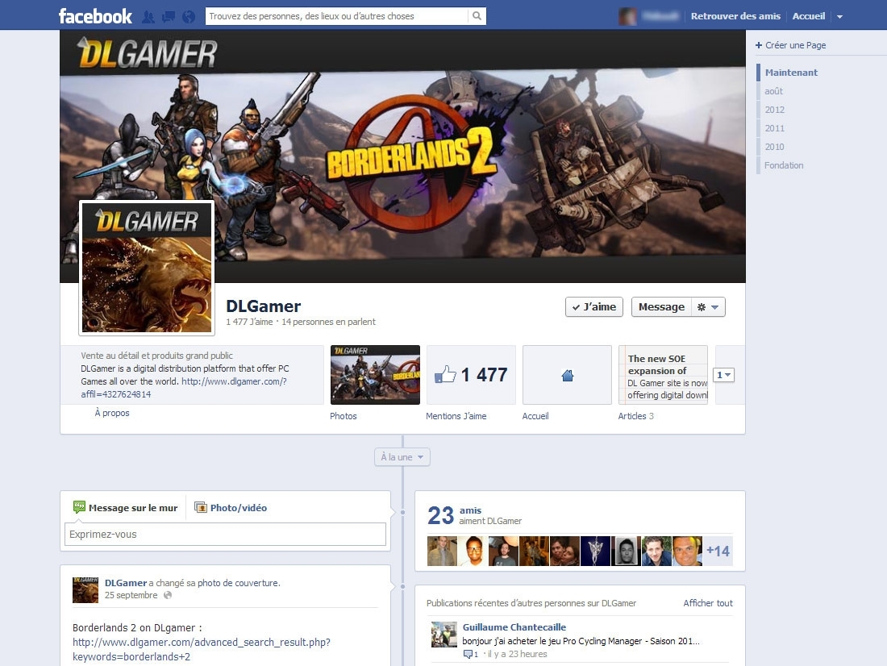The image size is (887, 666).
Task: Select Maintenant in the timeline
Action: [791, 73]
